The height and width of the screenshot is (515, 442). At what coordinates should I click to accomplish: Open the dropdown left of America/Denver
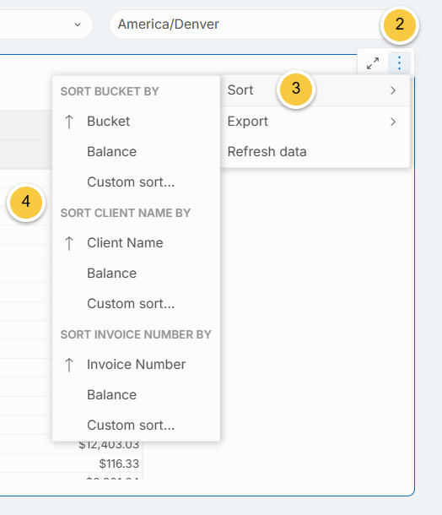[x=46, y=24]
